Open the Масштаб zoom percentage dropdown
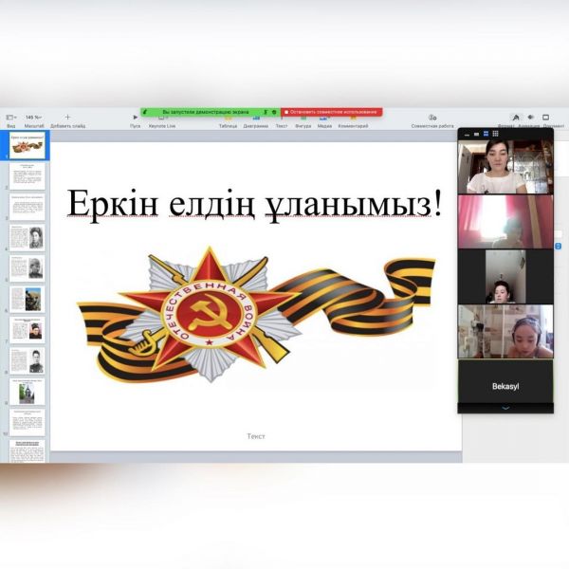 33,117
